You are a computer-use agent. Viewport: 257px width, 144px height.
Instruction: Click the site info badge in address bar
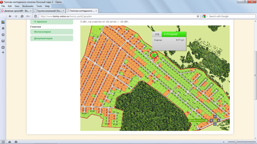(x=35, y=16)
